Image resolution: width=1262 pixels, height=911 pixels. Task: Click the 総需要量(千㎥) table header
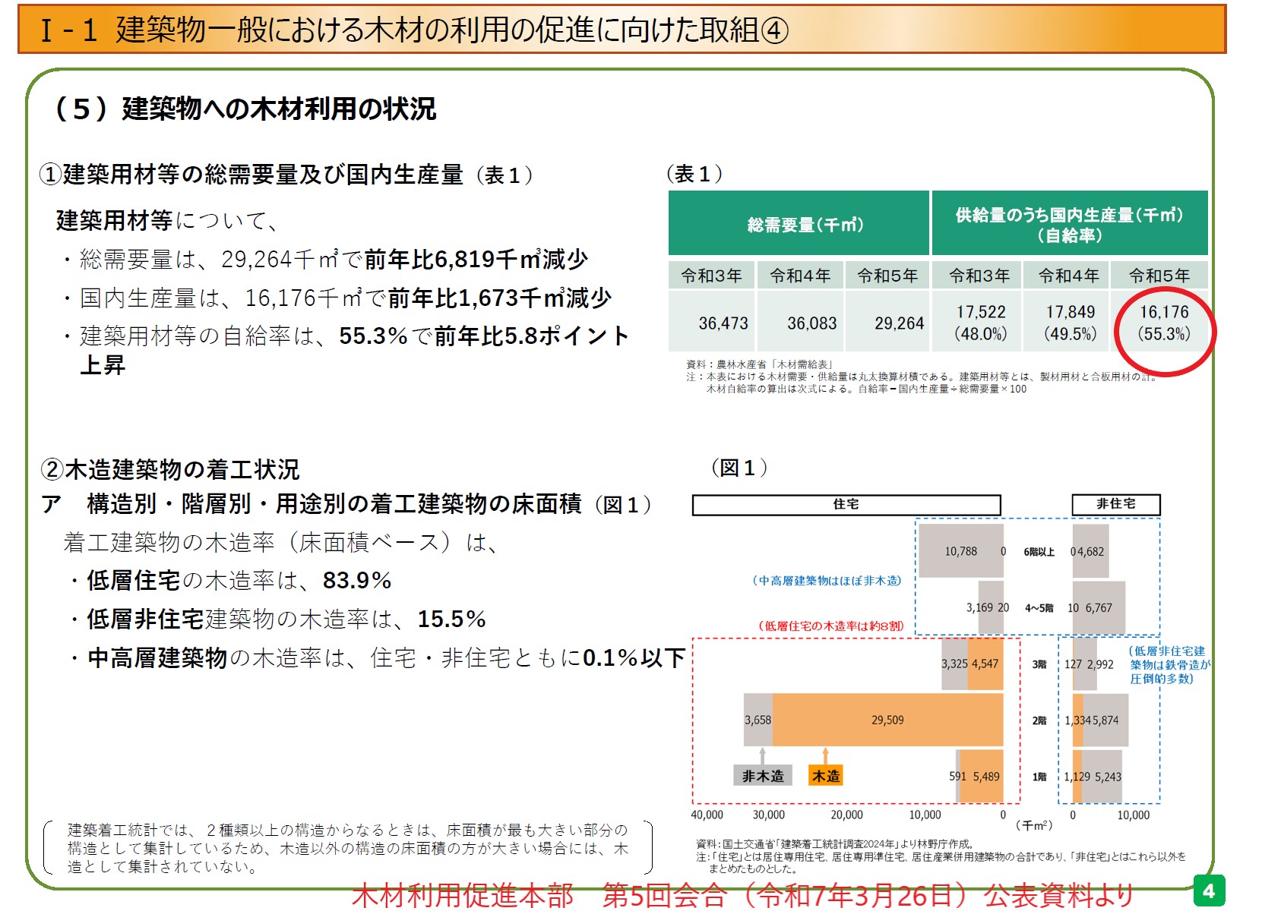[x=799, y=223]
